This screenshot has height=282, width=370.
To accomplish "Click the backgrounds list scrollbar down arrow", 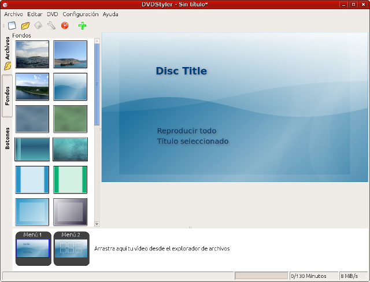I will tap(97, 224).
